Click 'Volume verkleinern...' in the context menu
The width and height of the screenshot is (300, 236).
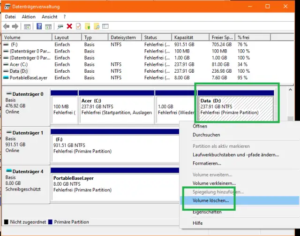point(214,183)
